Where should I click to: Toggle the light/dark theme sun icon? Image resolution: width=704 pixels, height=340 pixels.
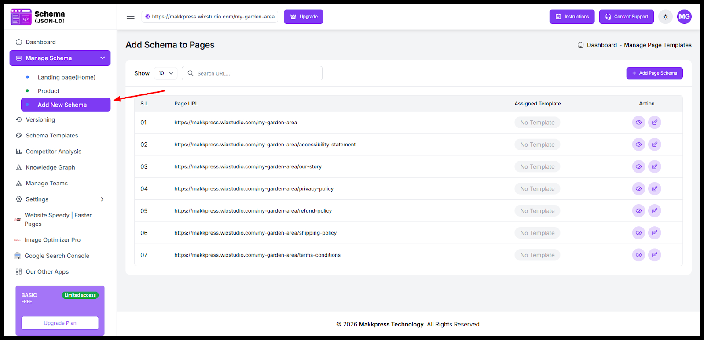(665, 17)
